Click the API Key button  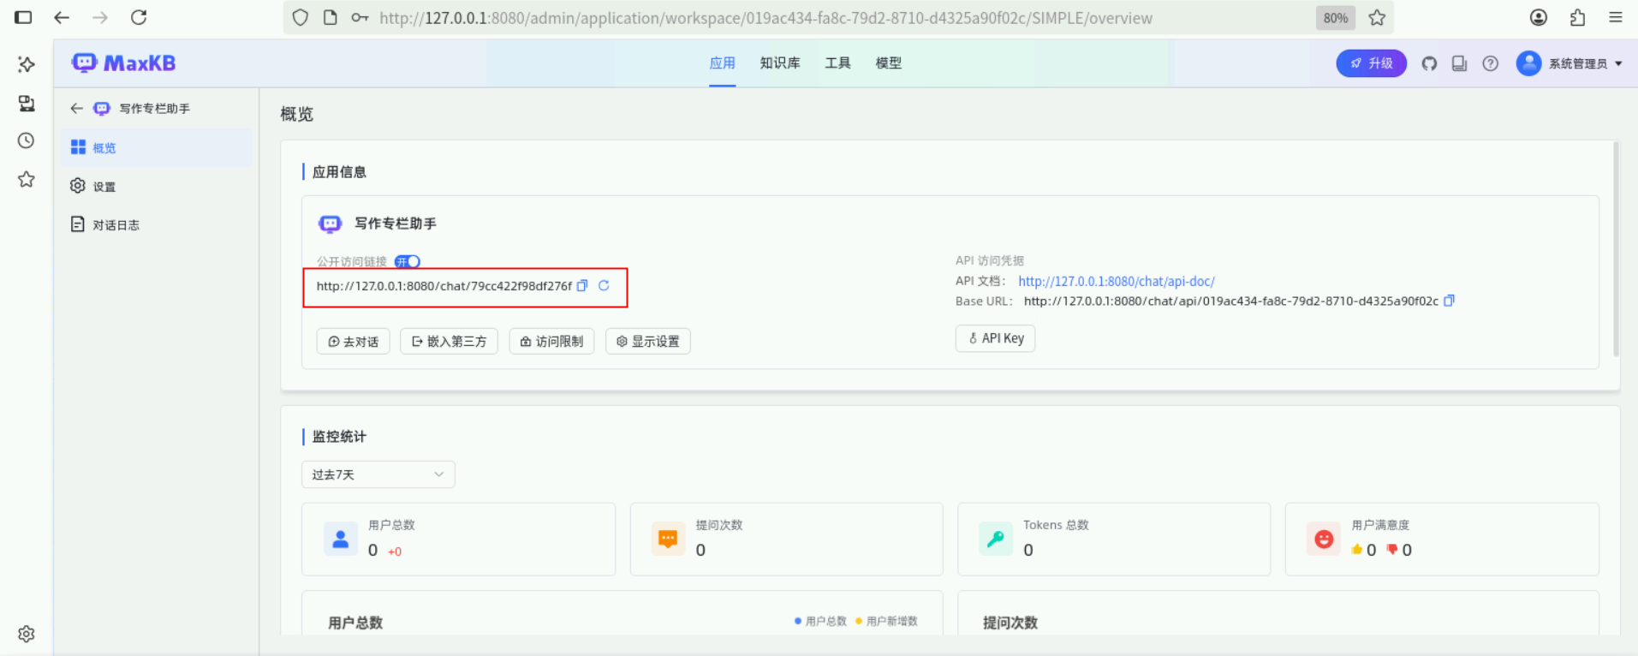click(x=996, y=338)
